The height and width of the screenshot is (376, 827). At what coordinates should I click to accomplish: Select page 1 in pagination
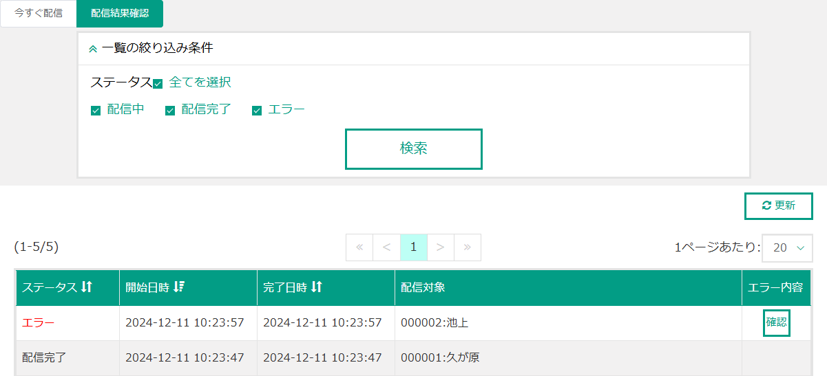pos(413,247)
